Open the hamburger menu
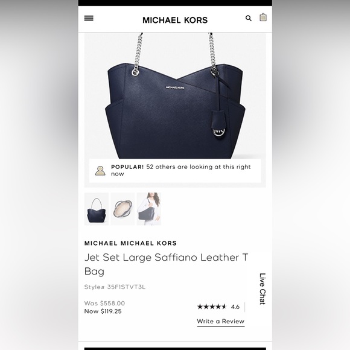This screenshot has height=350, width=350. (x=89, y=18)
